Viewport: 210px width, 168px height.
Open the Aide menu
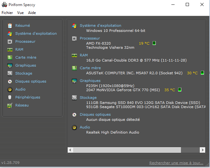32,13
